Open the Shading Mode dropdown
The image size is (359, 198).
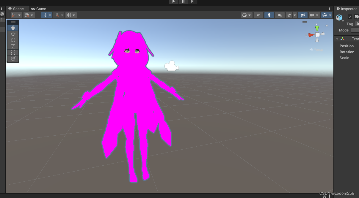[246, 15]
